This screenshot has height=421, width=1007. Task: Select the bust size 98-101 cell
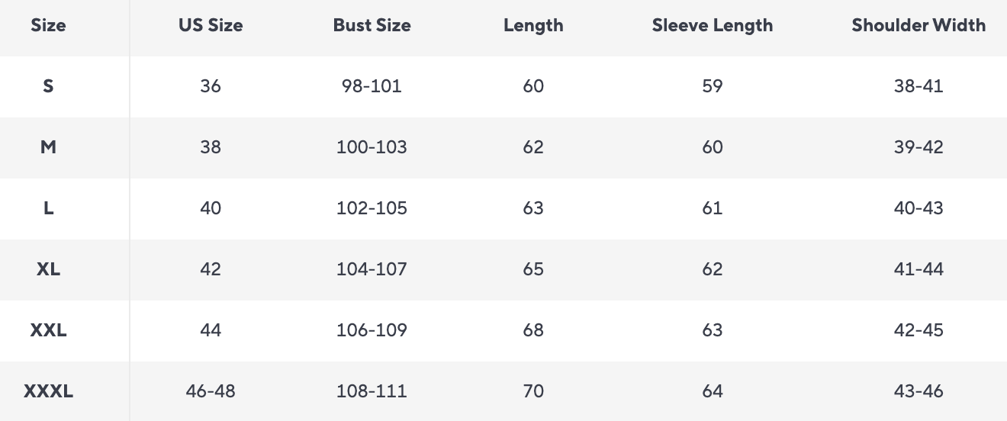372,86
